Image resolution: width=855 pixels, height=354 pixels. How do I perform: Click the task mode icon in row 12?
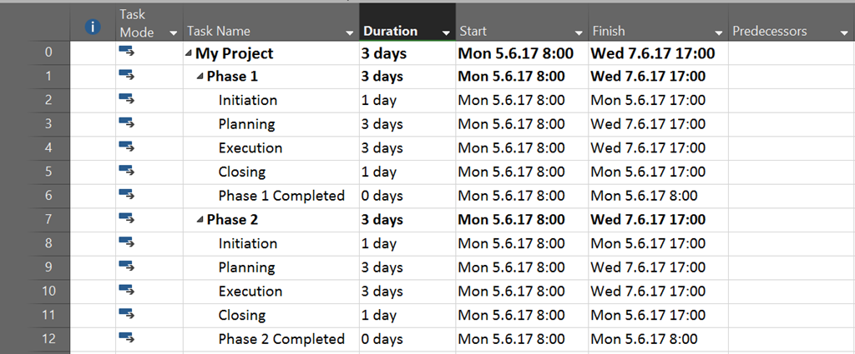(x=127, y=338)
